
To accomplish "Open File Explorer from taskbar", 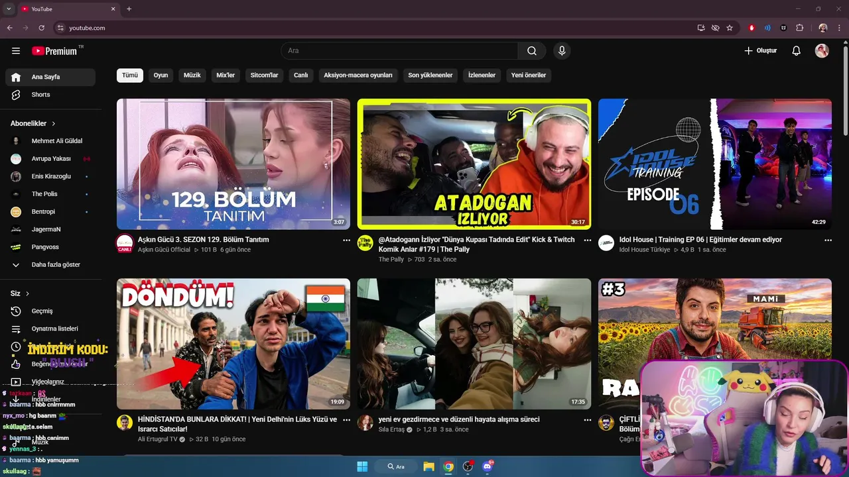I will click(x=429, y=466).
